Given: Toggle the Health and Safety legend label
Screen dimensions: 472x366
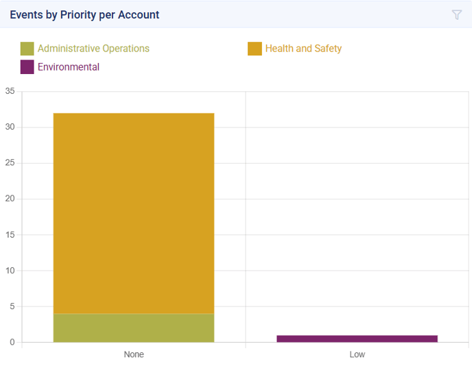Looking at the screenshot, I should click(x=303, y=49).
